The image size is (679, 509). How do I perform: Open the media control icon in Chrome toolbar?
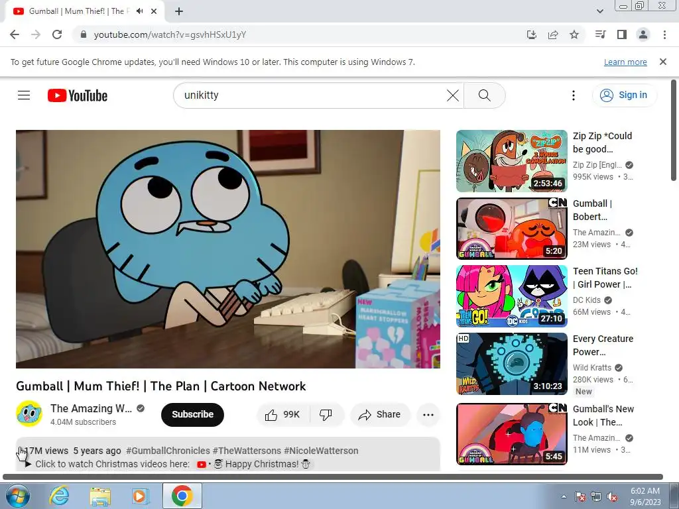600,34
